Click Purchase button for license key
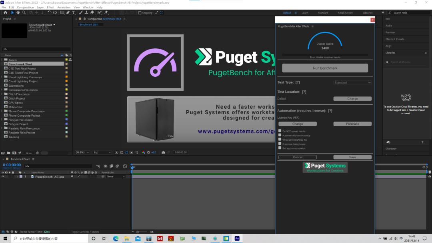Image resolution: width=432 pixels, height=243 pixels. click(x=352, y=124)
